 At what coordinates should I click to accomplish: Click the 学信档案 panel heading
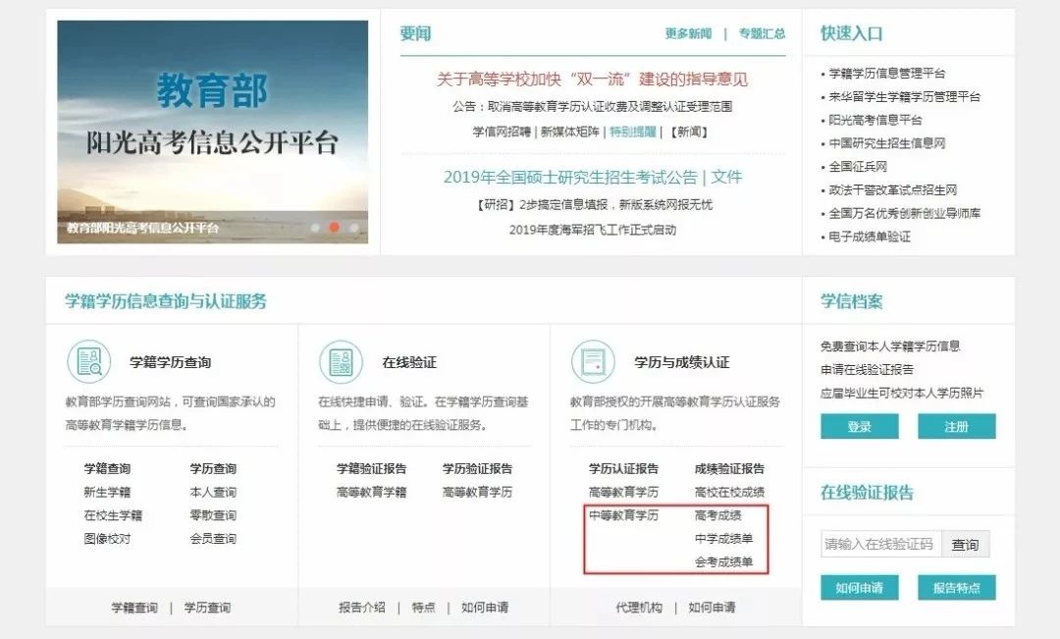tap(852, 301)
